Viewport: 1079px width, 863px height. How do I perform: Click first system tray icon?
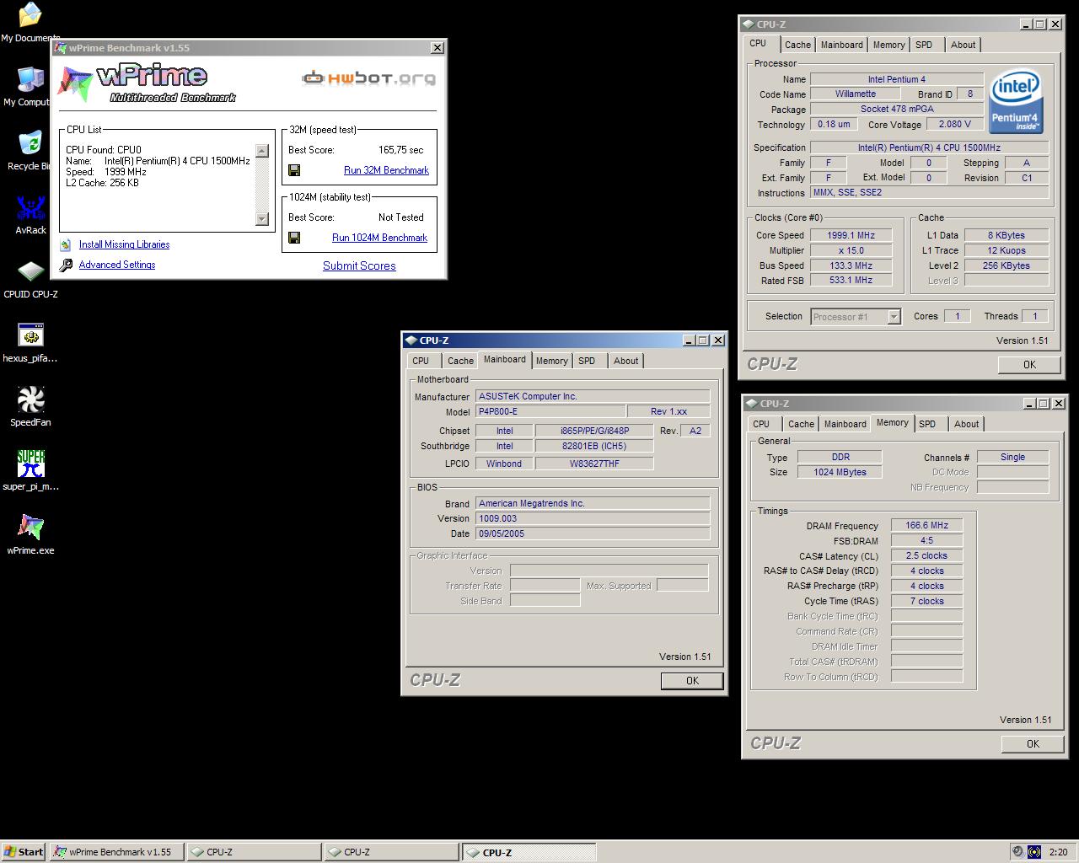(x=1017, y=852)
